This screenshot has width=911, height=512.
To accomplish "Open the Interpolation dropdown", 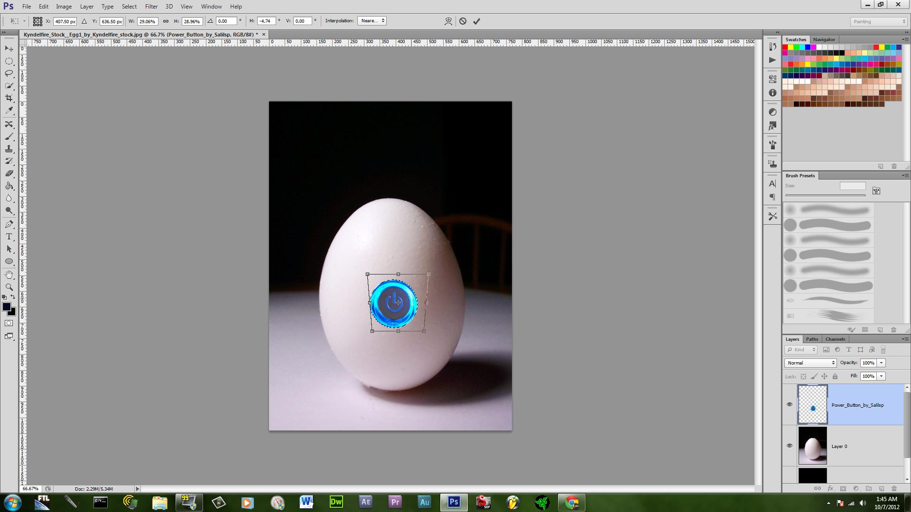I will [x=372, y=21].
